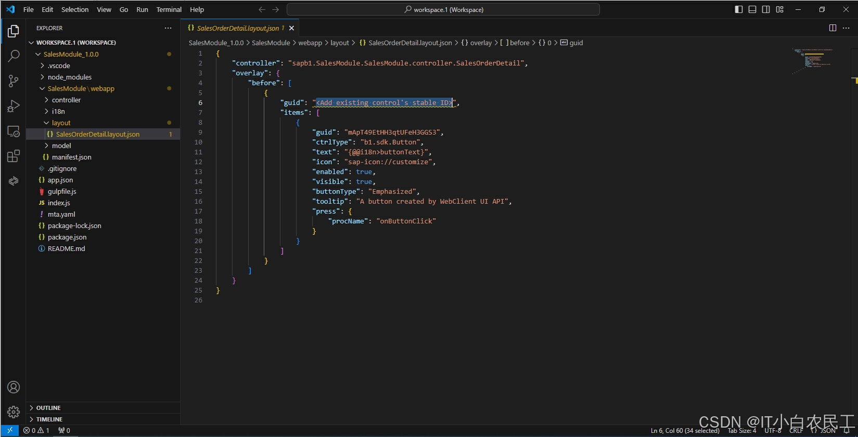The height and width of the screenshot is (437, 858).
Task: Open the Go menu
Action: point(124,9)
